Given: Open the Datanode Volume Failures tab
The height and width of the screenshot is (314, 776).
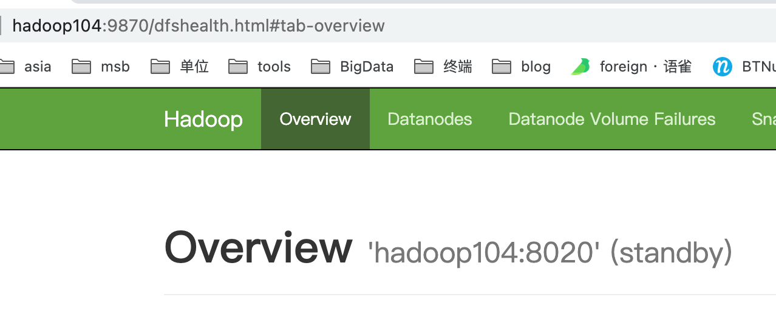Looking at the screenshot, I should pos(612,119).
